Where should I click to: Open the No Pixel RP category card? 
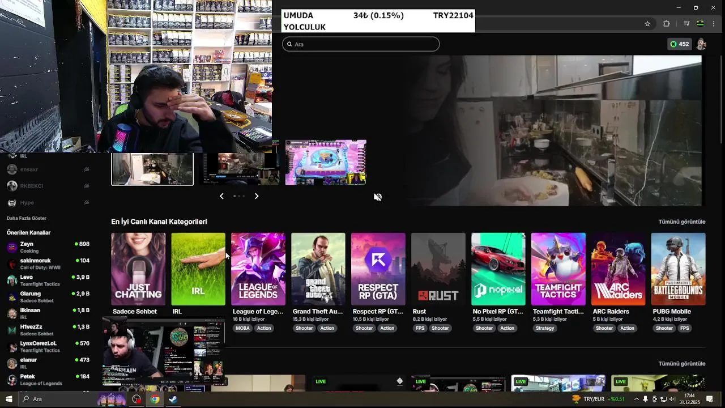point(498,269)
